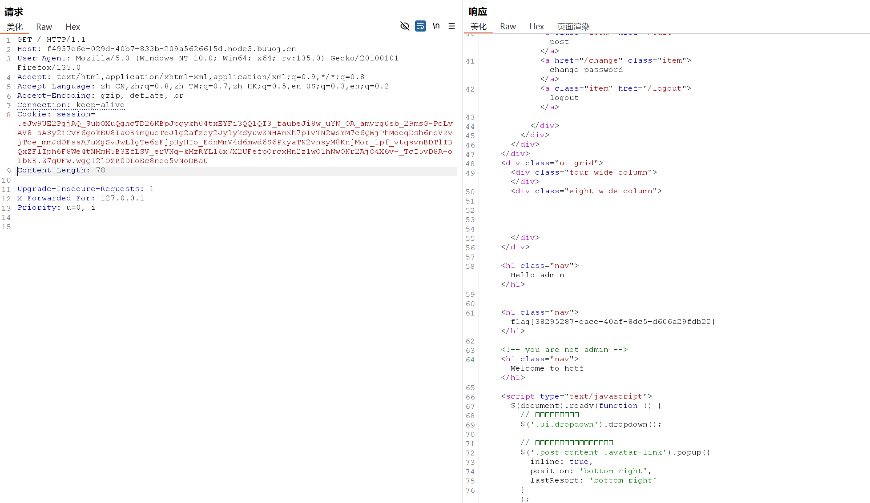Switch response view to Hex tab
870x503 pixels.
coord(536,27)
